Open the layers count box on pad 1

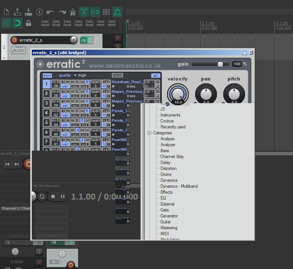[x=95, y=84]
